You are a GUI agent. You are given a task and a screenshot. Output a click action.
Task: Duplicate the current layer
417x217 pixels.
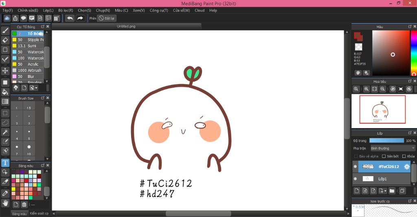[x=402, y=190]
